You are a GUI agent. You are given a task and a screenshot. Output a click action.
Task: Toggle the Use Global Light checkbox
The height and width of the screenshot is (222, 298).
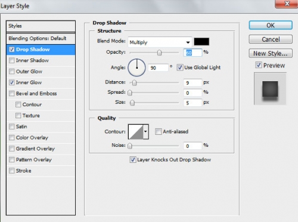[x=180, y=67]
